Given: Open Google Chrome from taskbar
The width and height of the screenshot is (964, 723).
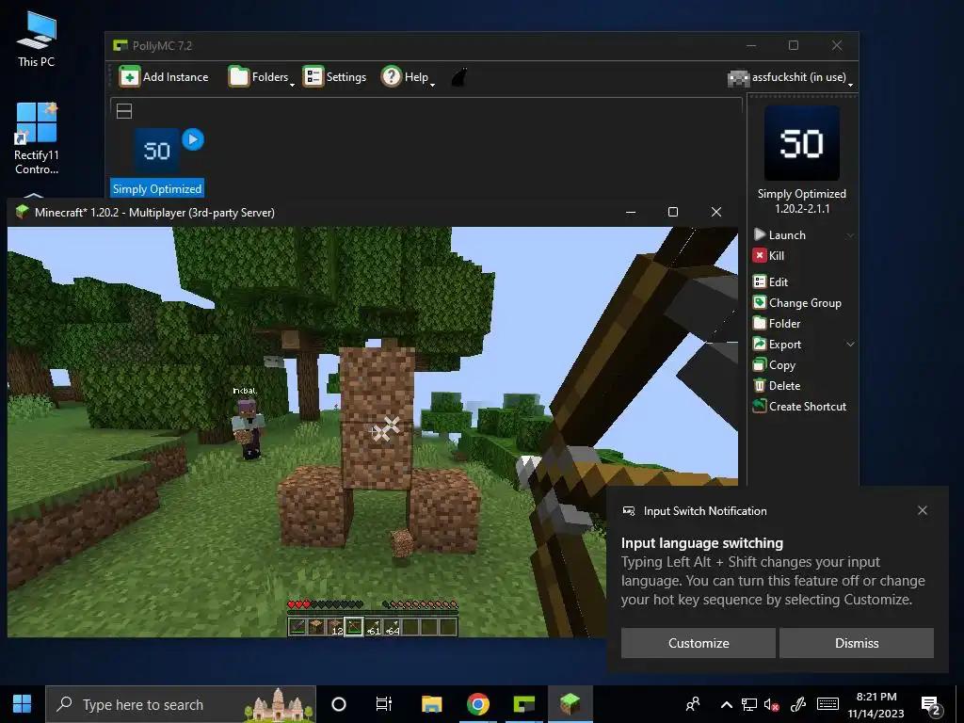Looking at the screenshot, I should (x=477, y=704).
